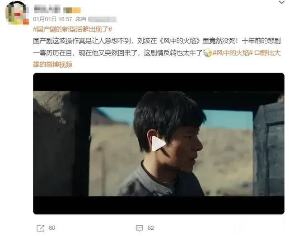Select the repost count 80
289x236 pixels.
(52, 228)
